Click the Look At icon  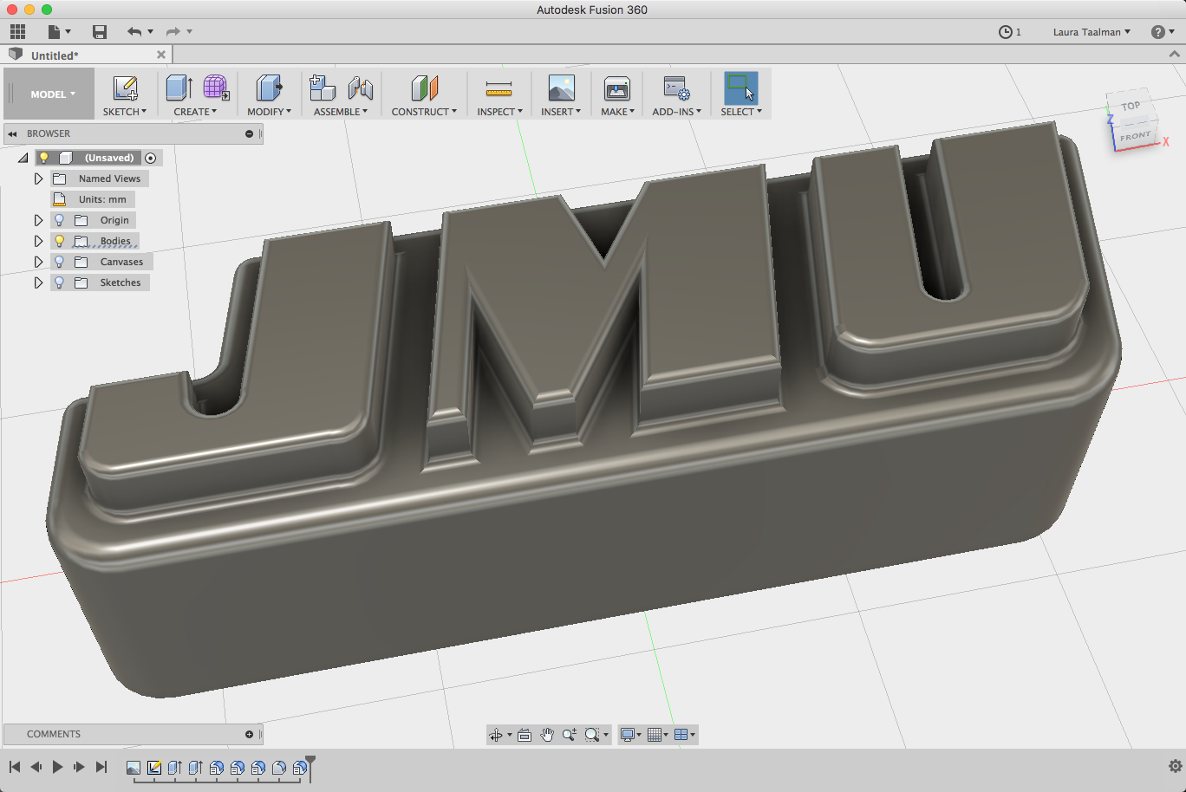coord(525,735)
